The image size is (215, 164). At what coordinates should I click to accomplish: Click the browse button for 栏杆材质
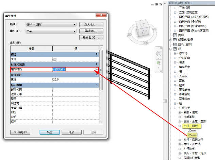tap(97, 69)
